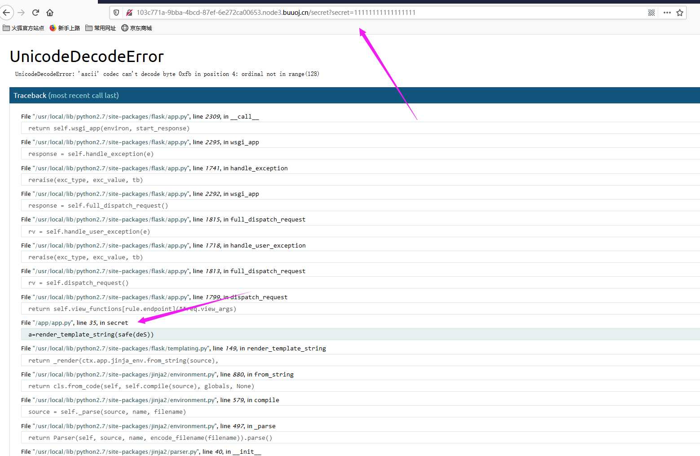Expand the frame at line 2292 in wsgi_app
700x456 pixels.
[140, 194]
